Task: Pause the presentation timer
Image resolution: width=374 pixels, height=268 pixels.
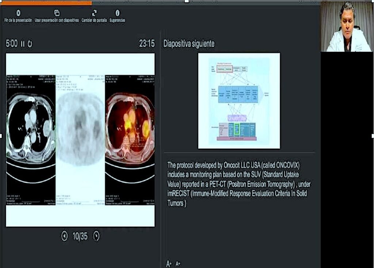Action: tap(23, 44)
